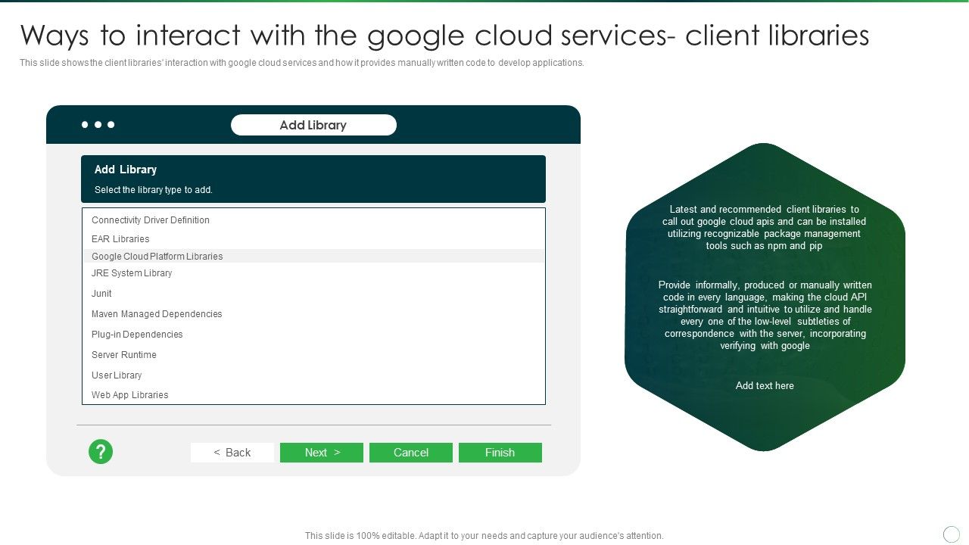Select the EAR Libraries item
This screenshot has height=545, width=969.
coord(120,238)
